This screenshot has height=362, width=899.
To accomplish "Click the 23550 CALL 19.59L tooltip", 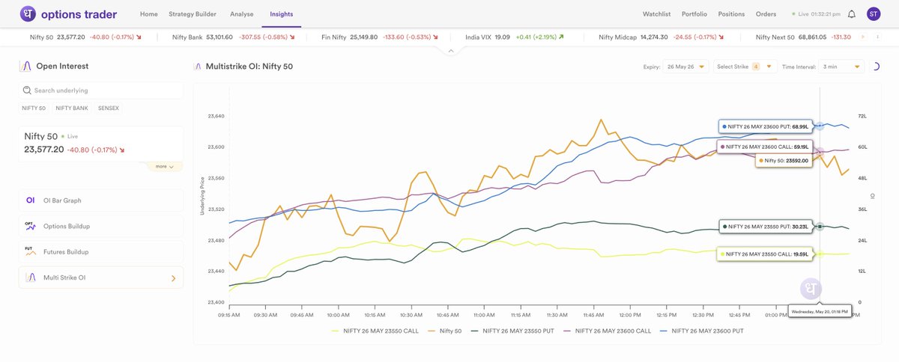I will (765, 254).
